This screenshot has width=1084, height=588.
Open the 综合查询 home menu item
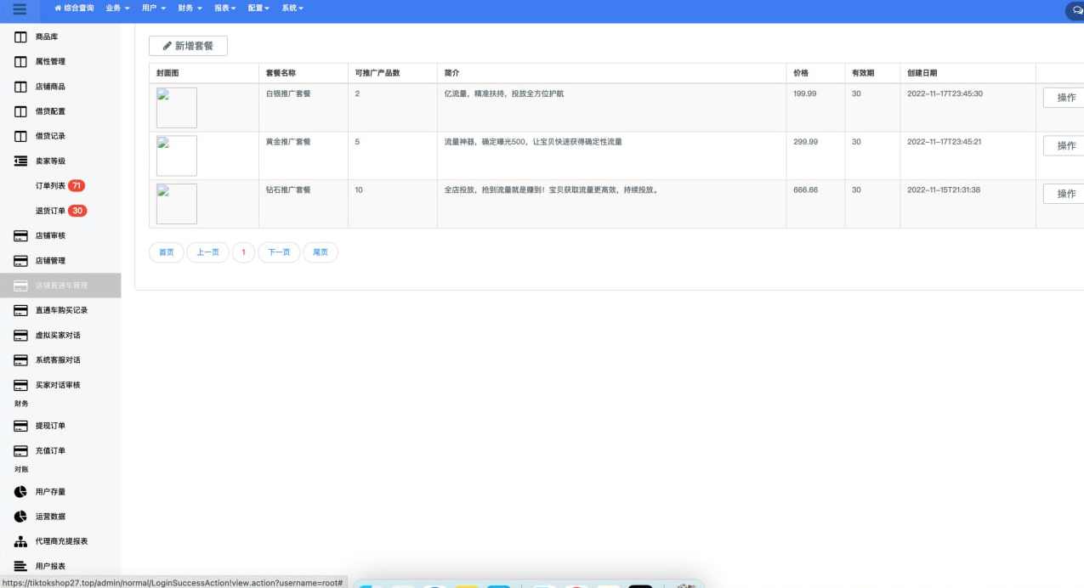74,8
